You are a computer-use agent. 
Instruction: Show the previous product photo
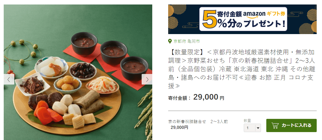click(9, 79)
